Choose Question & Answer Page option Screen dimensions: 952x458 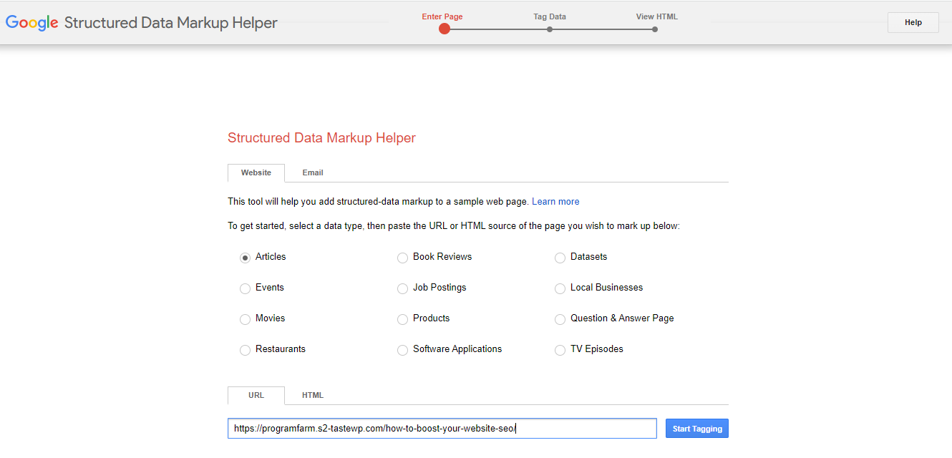point(560,319)
